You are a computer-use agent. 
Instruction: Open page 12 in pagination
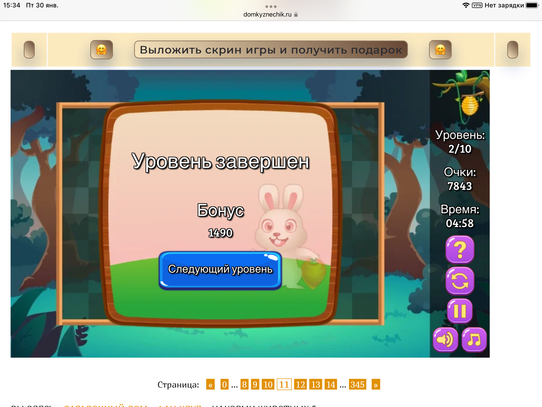(x=300, y=384)
